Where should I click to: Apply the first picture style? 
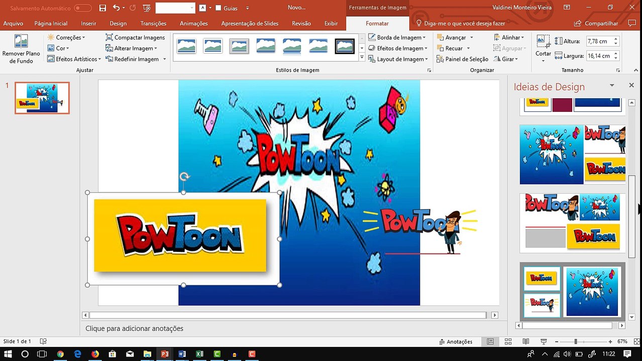click(x=186, y=47)
